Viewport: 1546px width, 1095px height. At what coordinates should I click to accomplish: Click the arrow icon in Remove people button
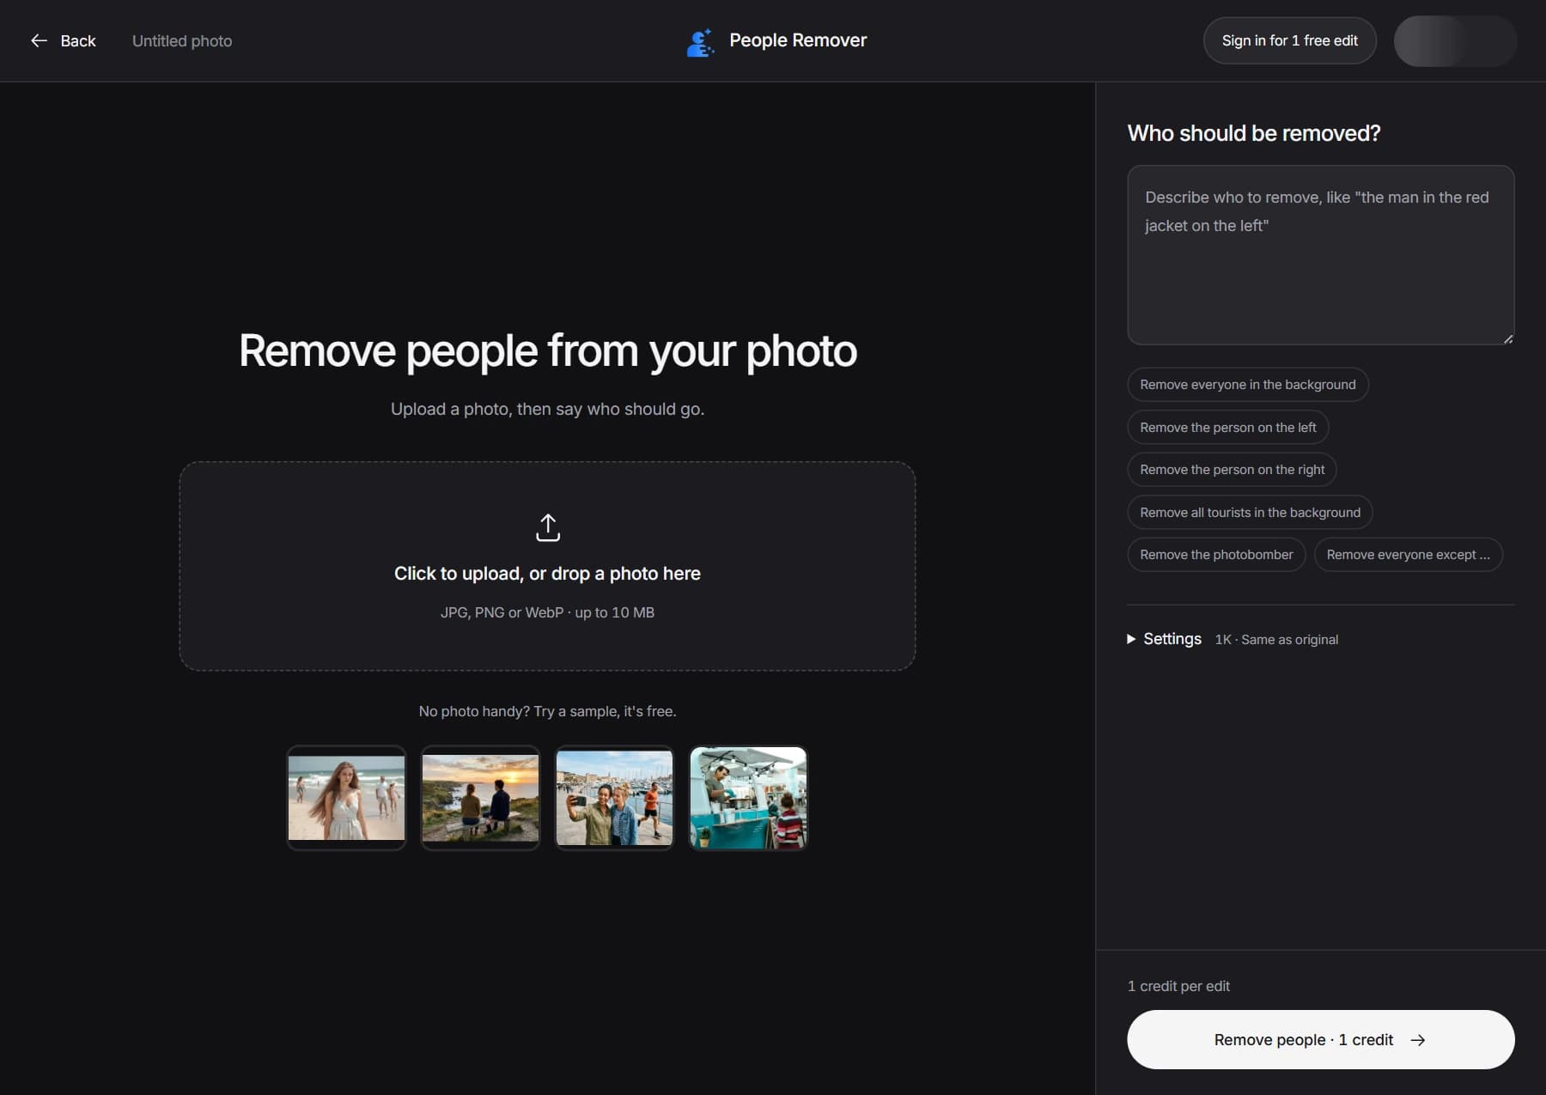1418,1040
